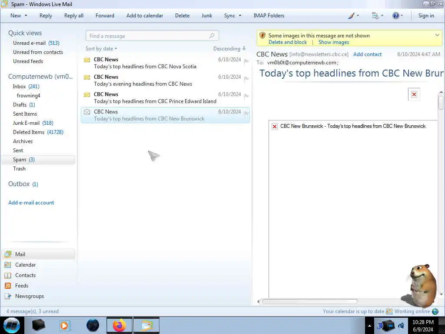Image resolution: width=445 pixels, height=334 pixels.
Task: Toggle Descending sort order
Action: click(229, 49)
